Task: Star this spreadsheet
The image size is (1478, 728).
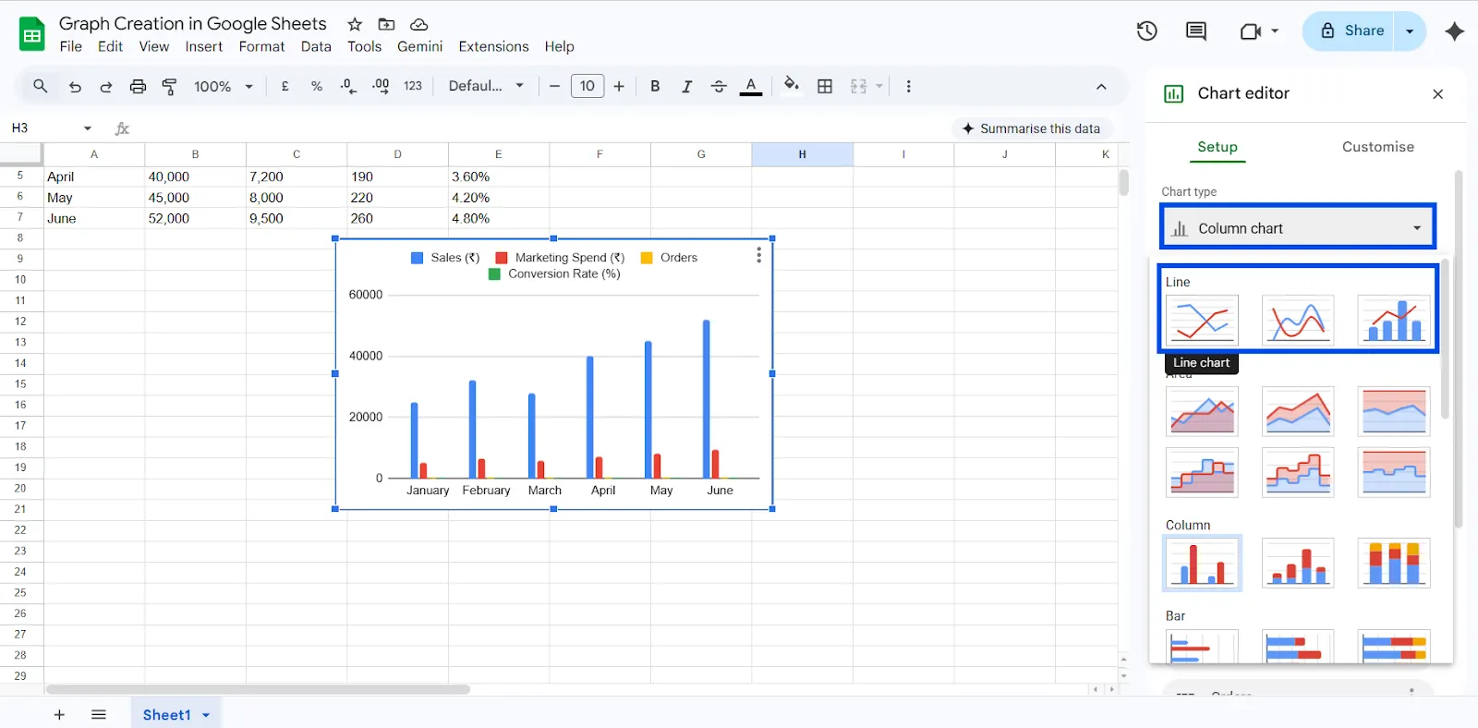Action: tap(355, 24)
